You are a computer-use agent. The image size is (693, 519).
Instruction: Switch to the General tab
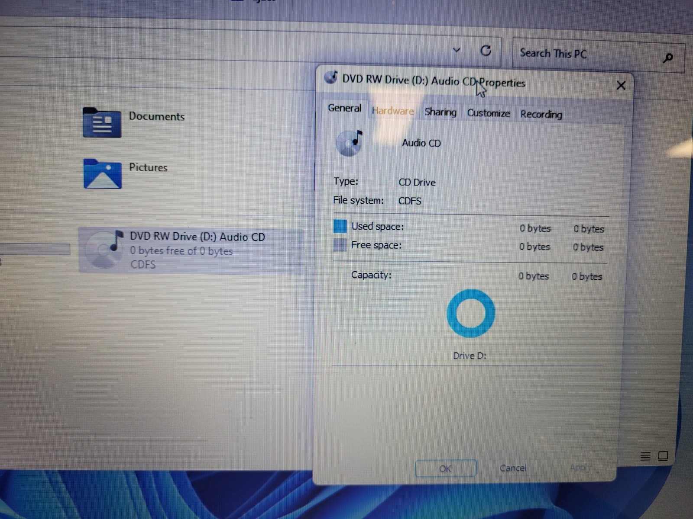click(345, 108)
